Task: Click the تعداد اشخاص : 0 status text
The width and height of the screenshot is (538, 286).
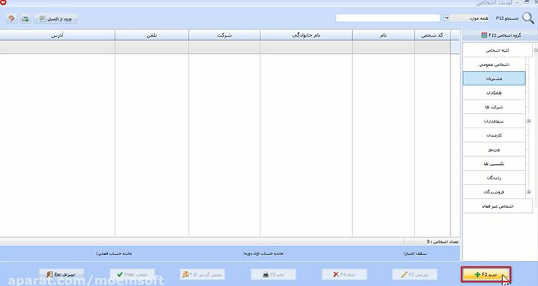Action: click(x=443, y=242)
